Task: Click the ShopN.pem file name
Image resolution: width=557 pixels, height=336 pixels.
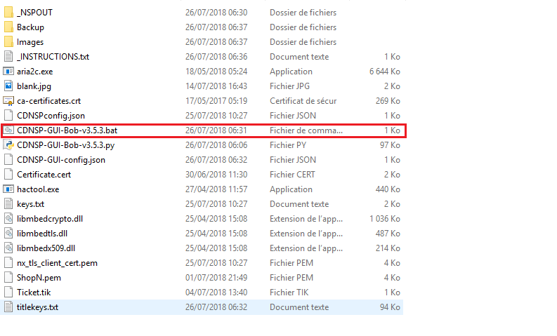Action: 39,278
